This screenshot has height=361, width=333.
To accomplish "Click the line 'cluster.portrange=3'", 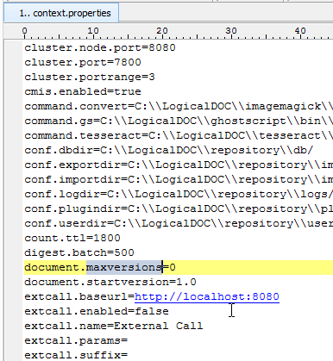I will tap(90, 77).
